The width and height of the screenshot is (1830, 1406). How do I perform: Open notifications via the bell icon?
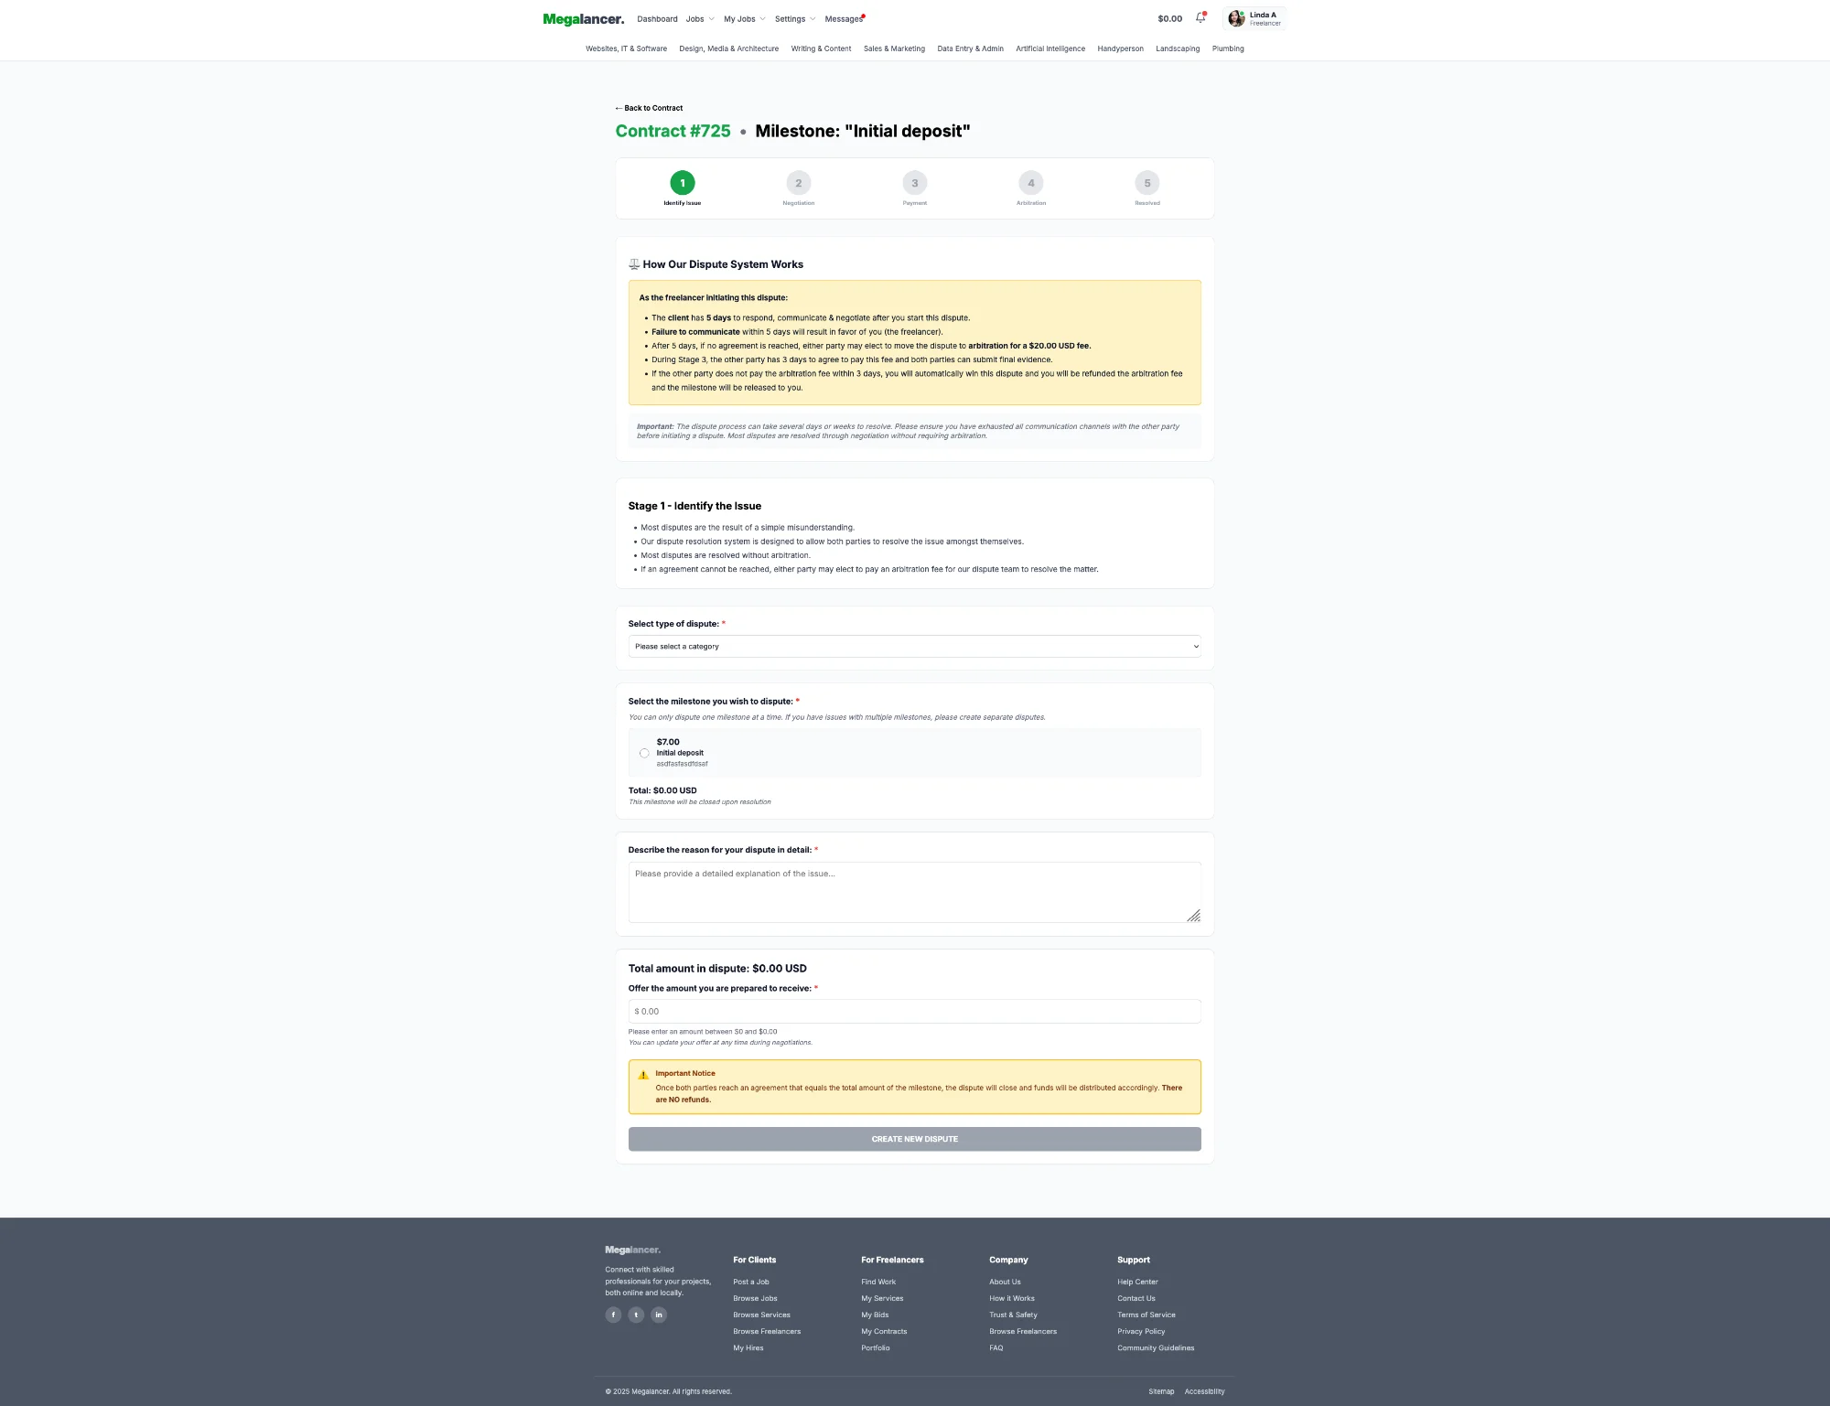[x=1199, y=17]
